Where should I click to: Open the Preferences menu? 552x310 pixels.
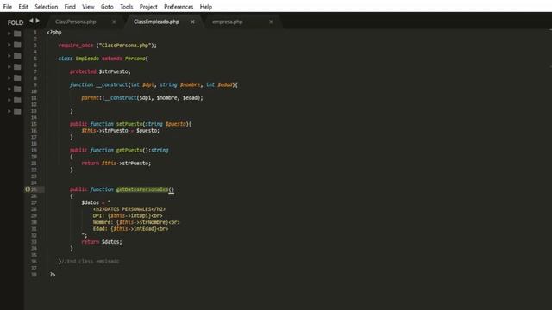pos(179,7)
